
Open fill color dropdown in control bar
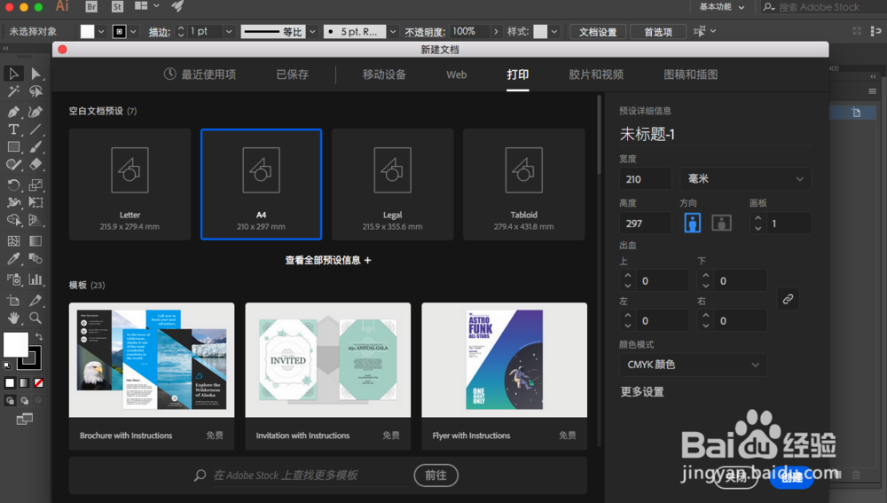101,32
